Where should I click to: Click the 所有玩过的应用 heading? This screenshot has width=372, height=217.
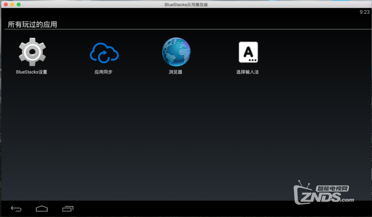click(32, 25)
